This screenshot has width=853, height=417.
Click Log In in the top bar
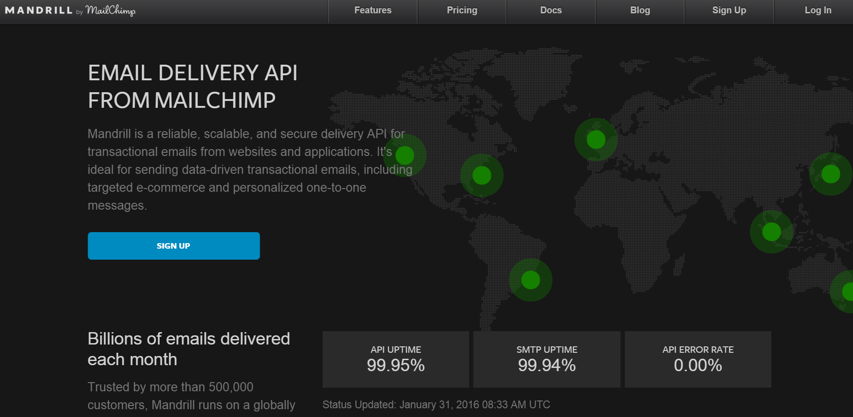818,11
